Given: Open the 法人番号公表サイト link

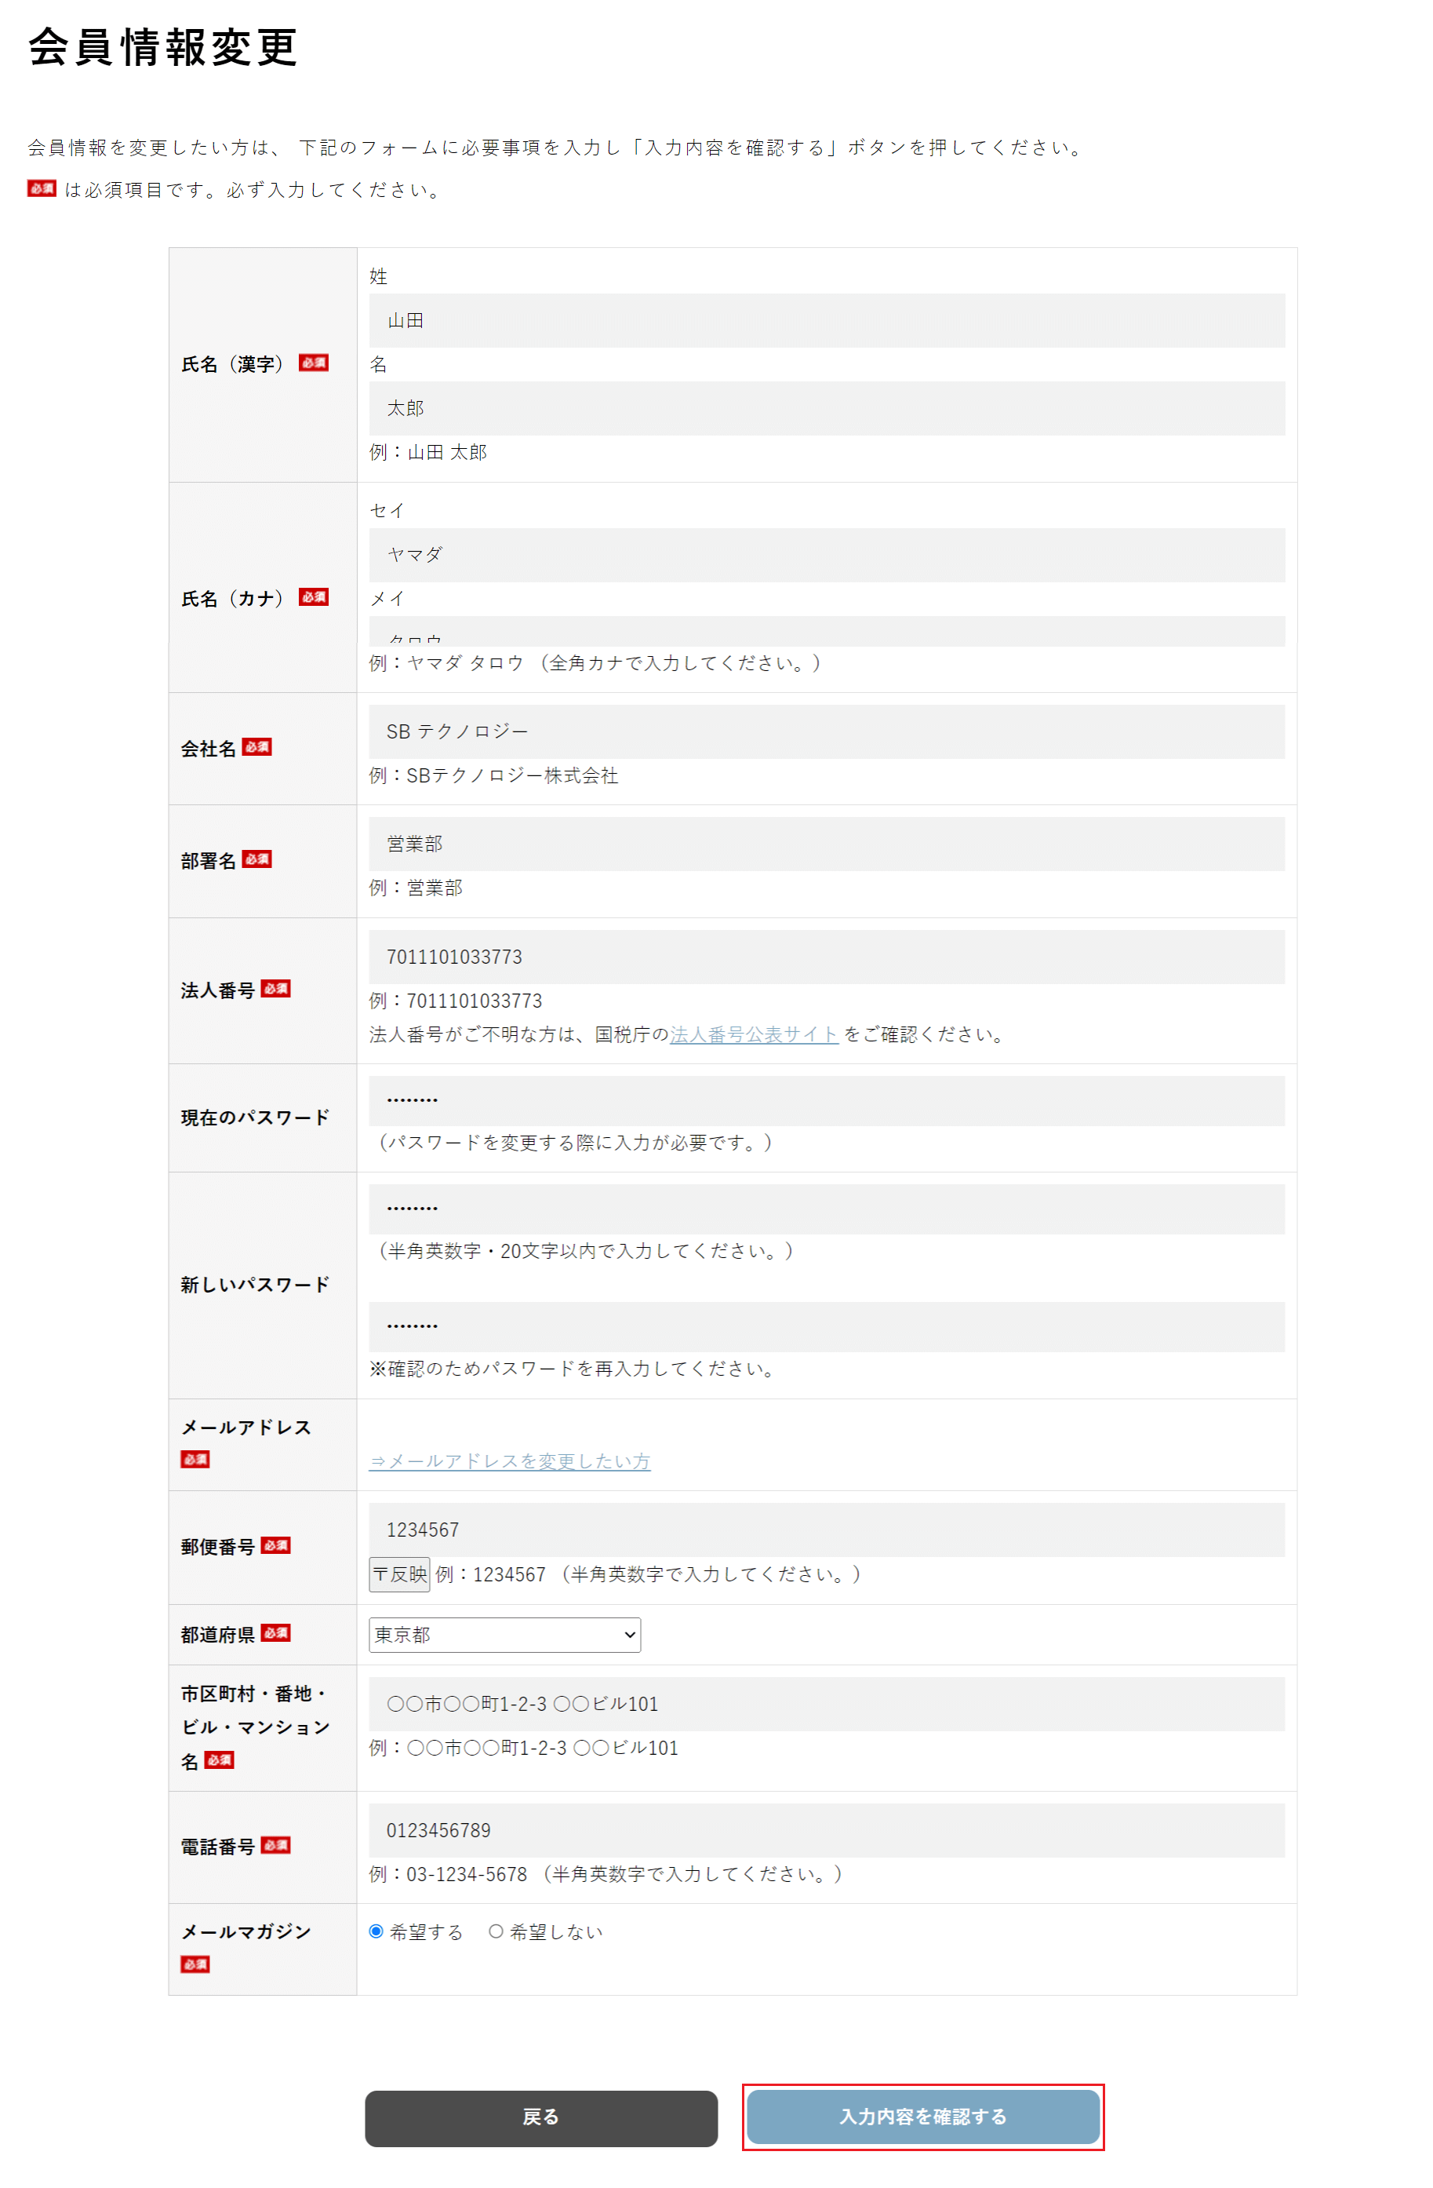Looking at the screenshot, I should pos(753,1034).
